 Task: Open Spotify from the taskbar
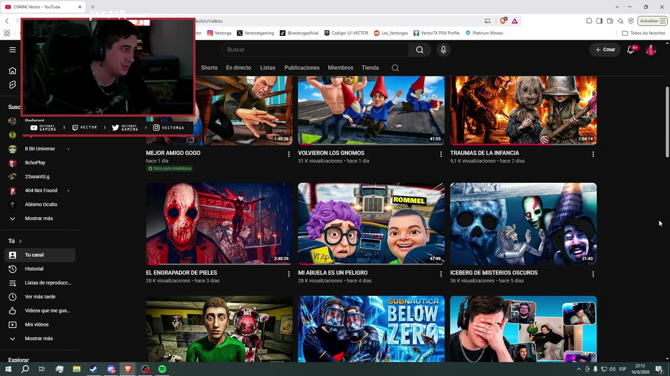162,369
